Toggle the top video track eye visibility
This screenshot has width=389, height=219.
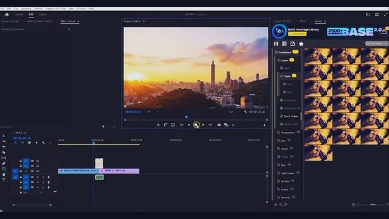[x=38, y=161]
